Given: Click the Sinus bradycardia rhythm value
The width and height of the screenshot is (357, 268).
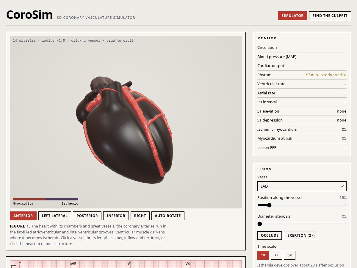Looking at the screenshot, I should point(326,75).
